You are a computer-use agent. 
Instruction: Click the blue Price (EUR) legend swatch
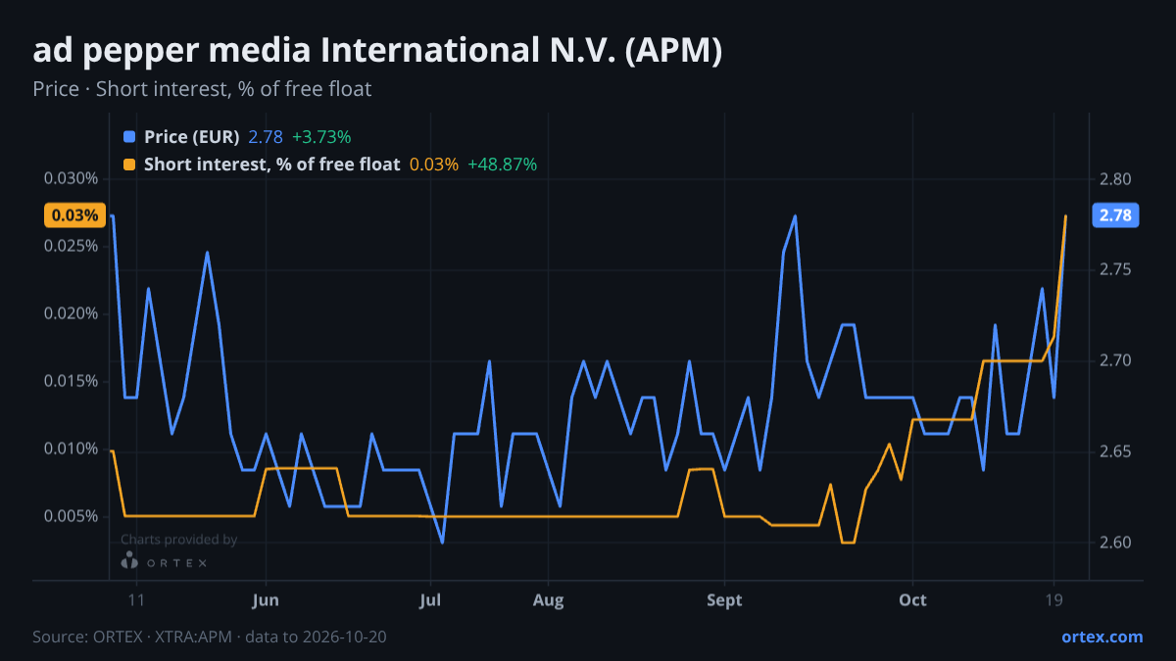tap(129, 137)
